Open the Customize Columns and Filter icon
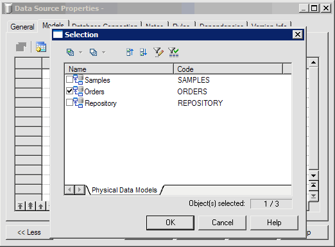The image size is (335, 247). click(159, 52)
